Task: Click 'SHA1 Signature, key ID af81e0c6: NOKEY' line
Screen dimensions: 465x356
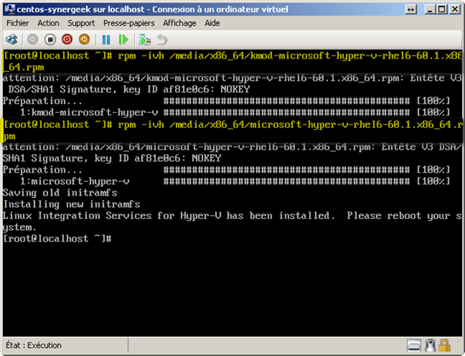Action: tap(112, 159)
